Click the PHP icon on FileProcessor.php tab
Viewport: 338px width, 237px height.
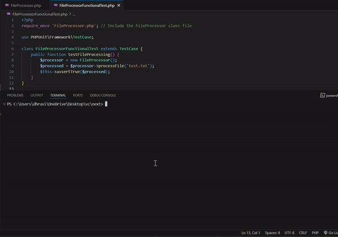point(7,5)
